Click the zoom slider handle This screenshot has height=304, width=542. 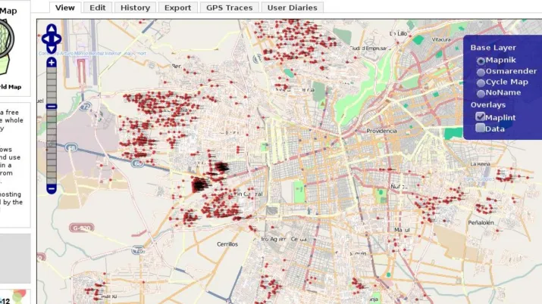click(x=51, y=107)
